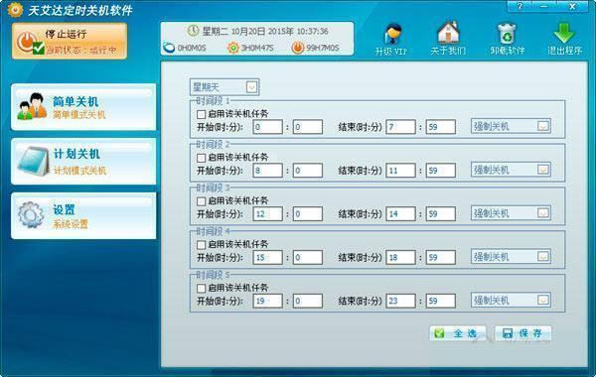Click end hour field showing 14
Viewport: 596px width, 377px height.
click(x=400, y=213)
